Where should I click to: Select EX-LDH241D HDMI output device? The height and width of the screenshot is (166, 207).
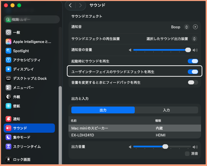(x=134, y=135)
